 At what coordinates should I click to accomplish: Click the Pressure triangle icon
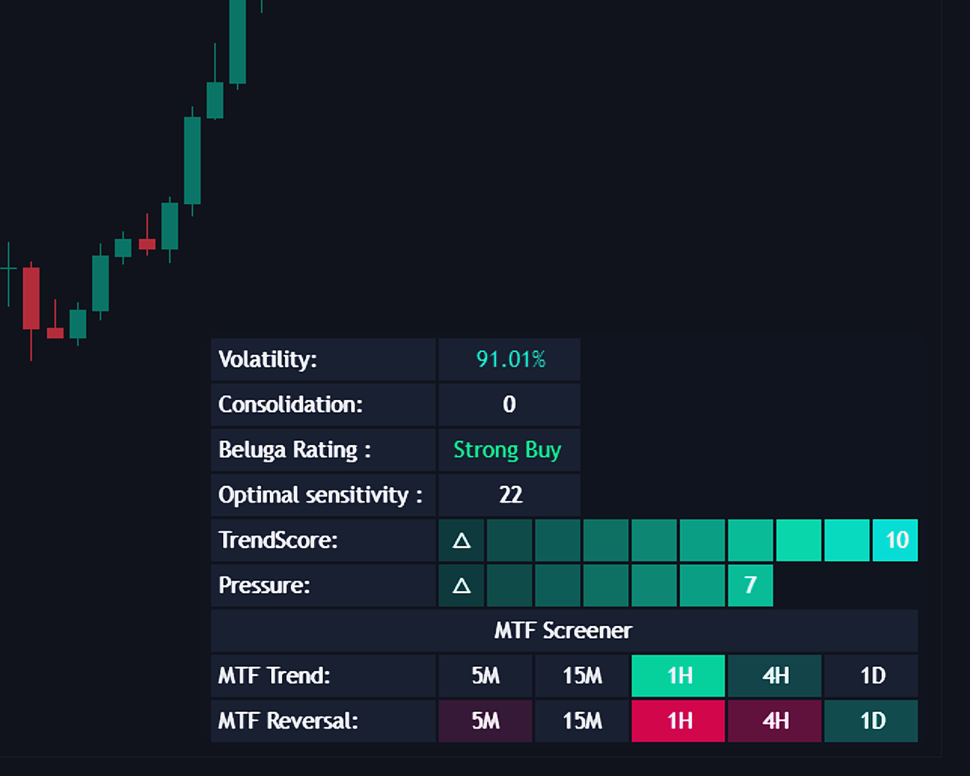pyautogui.click(x=461, y=585)
